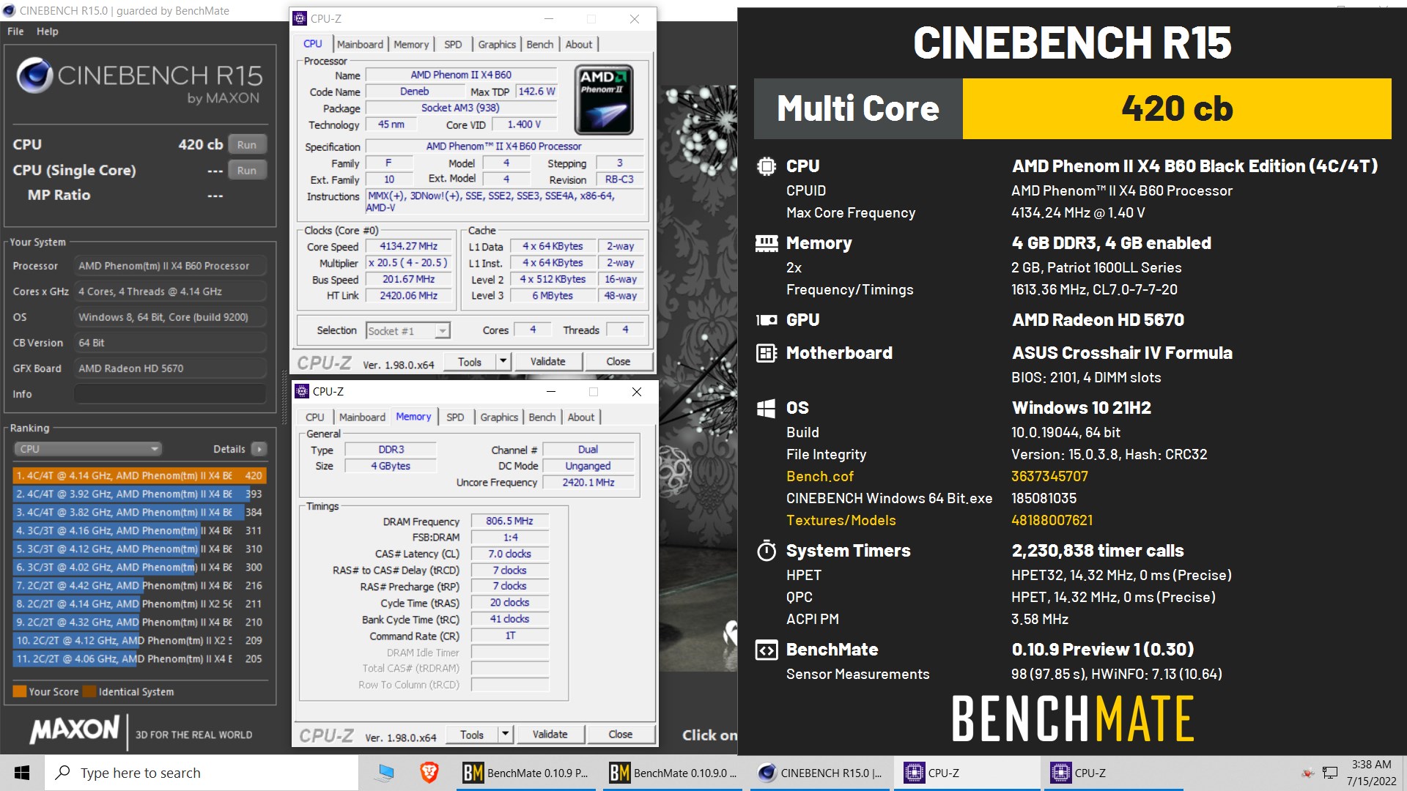Open About tab in lower CPU-Z
Image resolution: width=1407 pixels, height=791 pixels.
click(x=581, y=417)
